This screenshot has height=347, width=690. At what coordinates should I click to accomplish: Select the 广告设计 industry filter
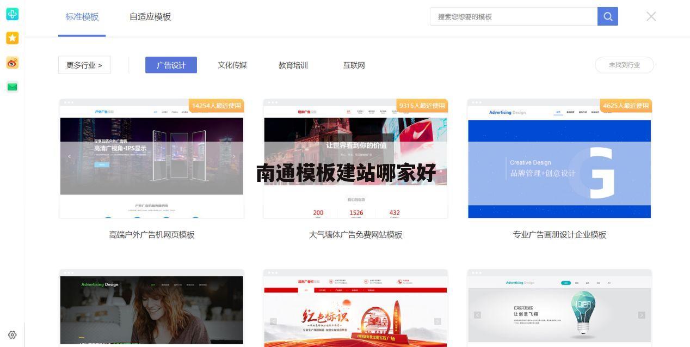tap(171, 65)
